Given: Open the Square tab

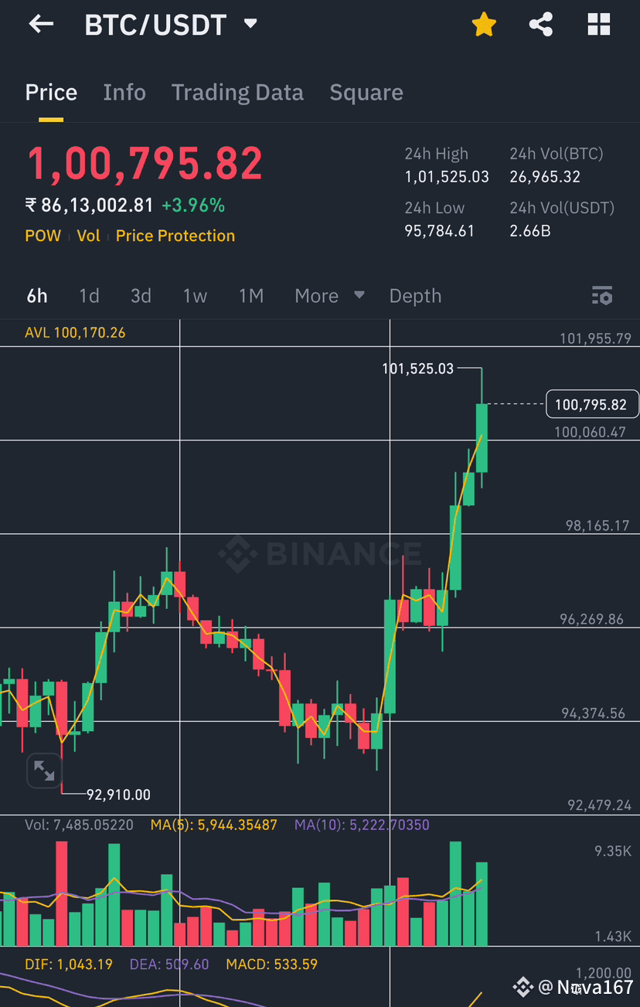Looking at the screenshot, I should tap(366, 93).
